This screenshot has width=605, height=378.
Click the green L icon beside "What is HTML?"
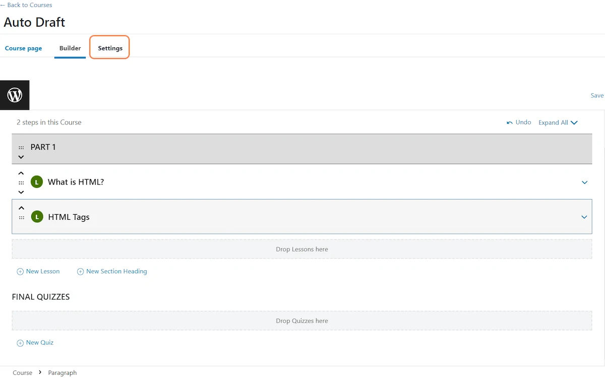click(x=36, y=182)
